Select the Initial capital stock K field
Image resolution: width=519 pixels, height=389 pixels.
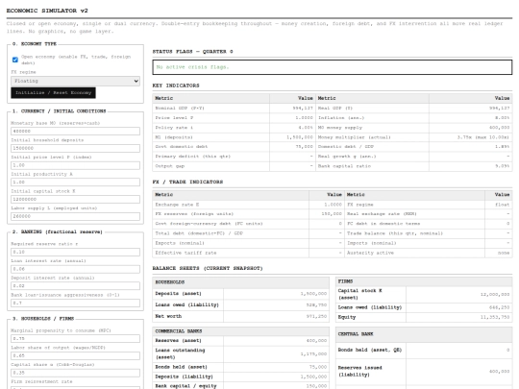[x=76, y=199]
